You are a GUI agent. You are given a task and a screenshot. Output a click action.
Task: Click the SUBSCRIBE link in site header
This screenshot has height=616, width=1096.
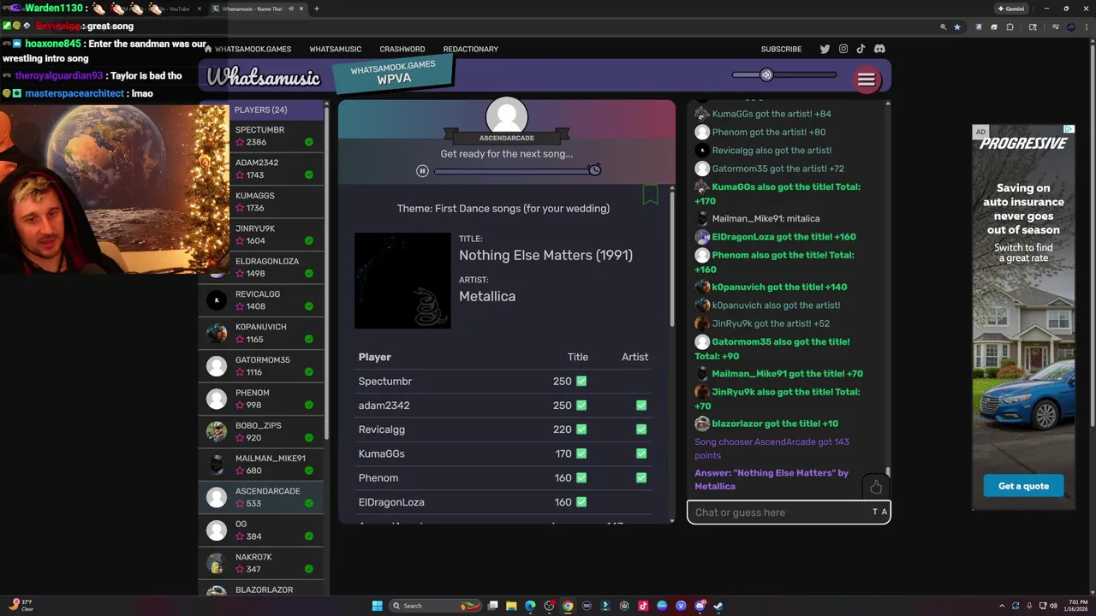[782, 49]
